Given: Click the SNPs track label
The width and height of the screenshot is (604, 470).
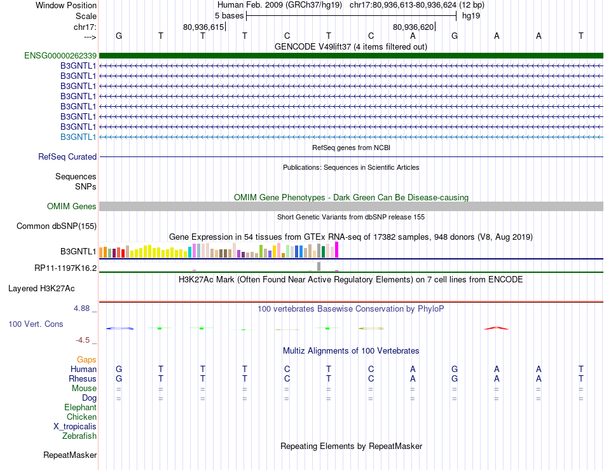Looking at the screenshot, I should tap(86, 186).
